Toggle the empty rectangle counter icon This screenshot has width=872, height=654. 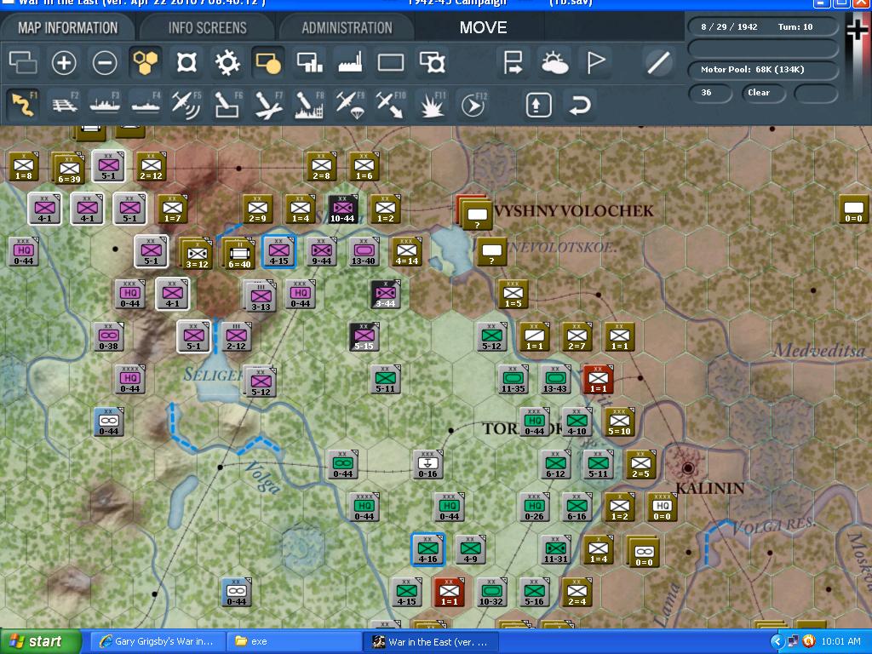(391, 62)
